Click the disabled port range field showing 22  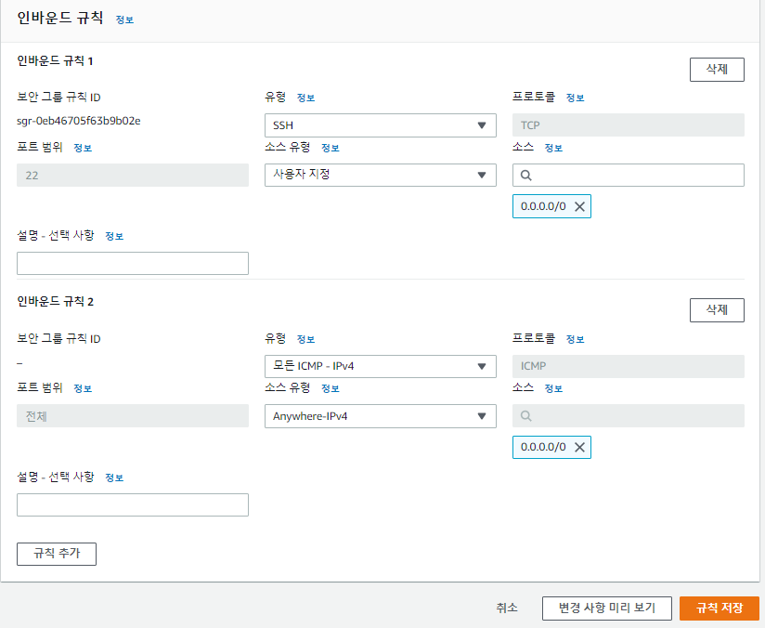(x=133, y=176)
